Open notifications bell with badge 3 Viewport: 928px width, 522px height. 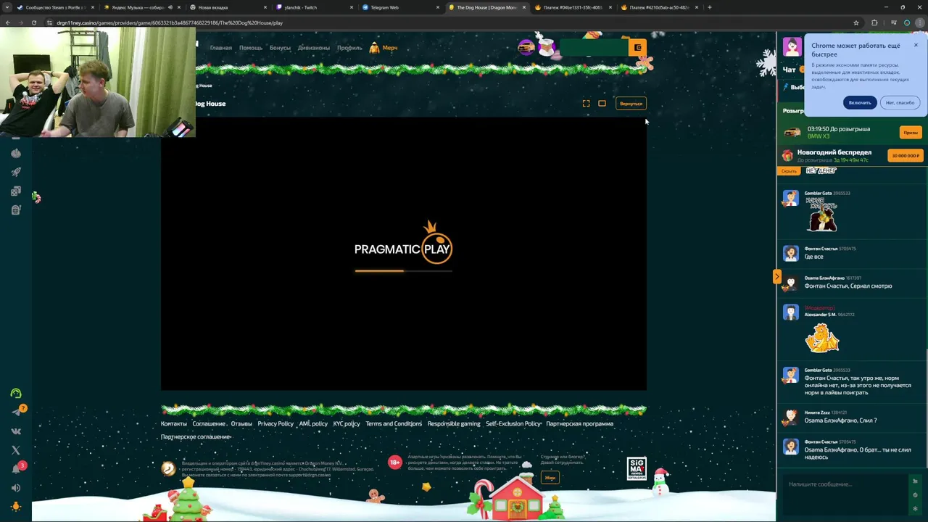pos(16,469)
